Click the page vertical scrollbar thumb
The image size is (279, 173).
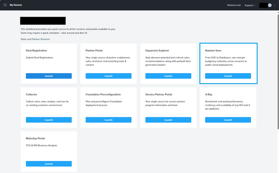click(278, 72)
